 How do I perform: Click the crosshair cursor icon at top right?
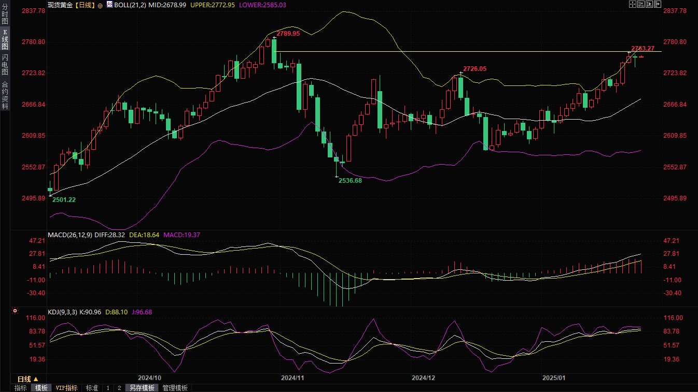[632, 4]
